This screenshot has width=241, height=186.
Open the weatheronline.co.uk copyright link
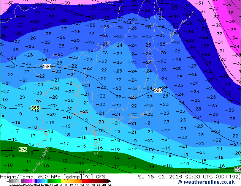click(x=206, y=182)
